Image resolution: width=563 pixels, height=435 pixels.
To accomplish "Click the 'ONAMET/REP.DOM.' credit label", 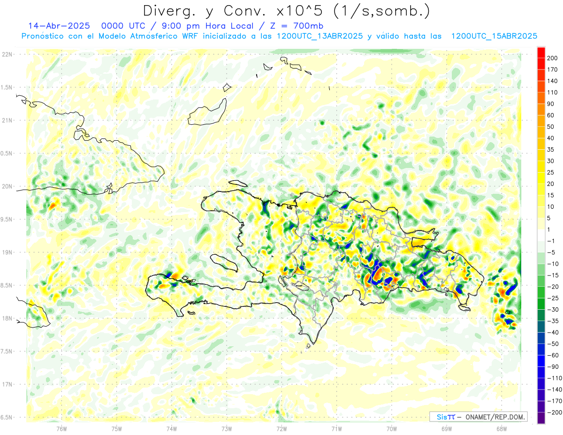I will pyautogui.click(x=495, y=417).
